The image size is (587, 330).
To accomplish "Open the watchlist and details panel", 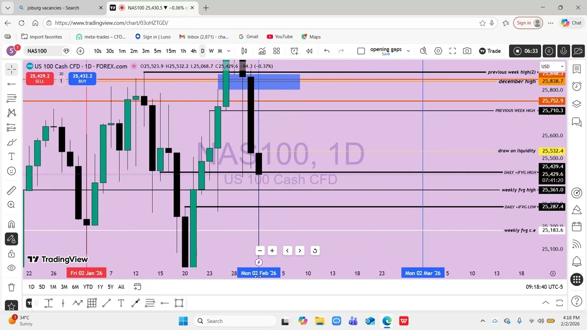I will (x=577, y=69).
